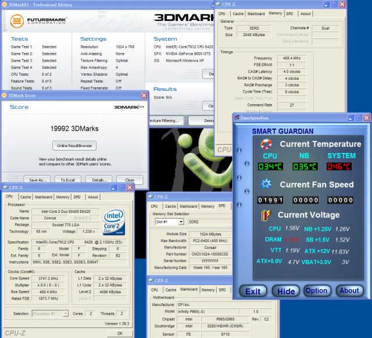Viewport: 372px width, 338px height.
Task: Switch to Cache tab in processor CPU-Z window
Action: tap(26, 197)
